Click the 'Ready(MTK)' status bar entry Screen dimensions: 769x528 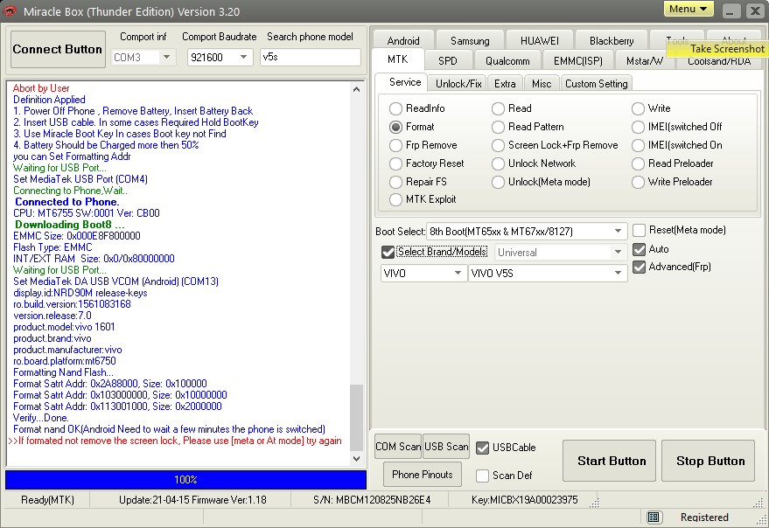click(47, 500)
